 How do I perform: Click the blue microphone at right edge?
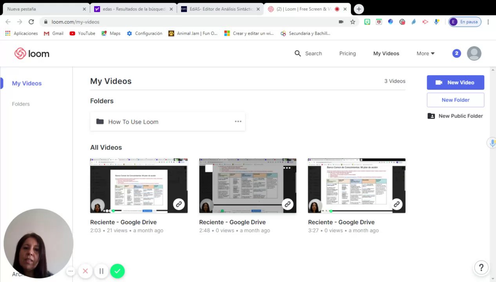tap(492, 143)
